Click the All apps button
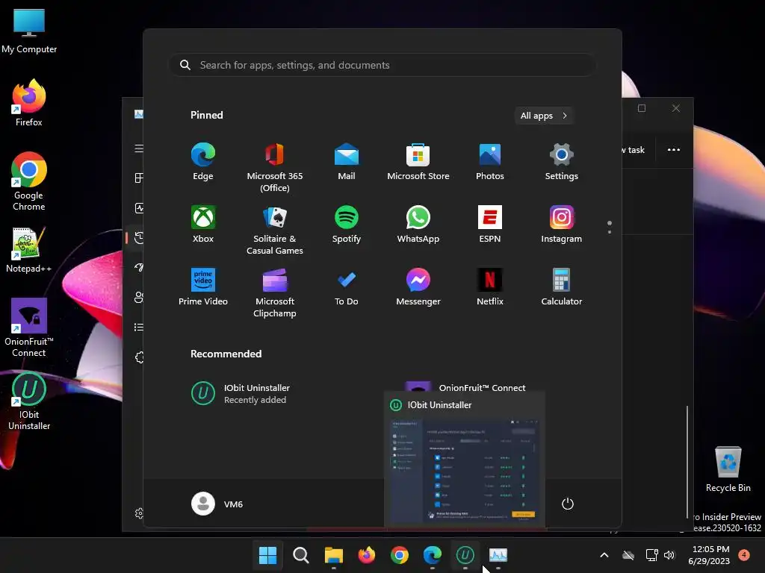The image size is (765, 573). pyautogui.click(x=544, y=116)
